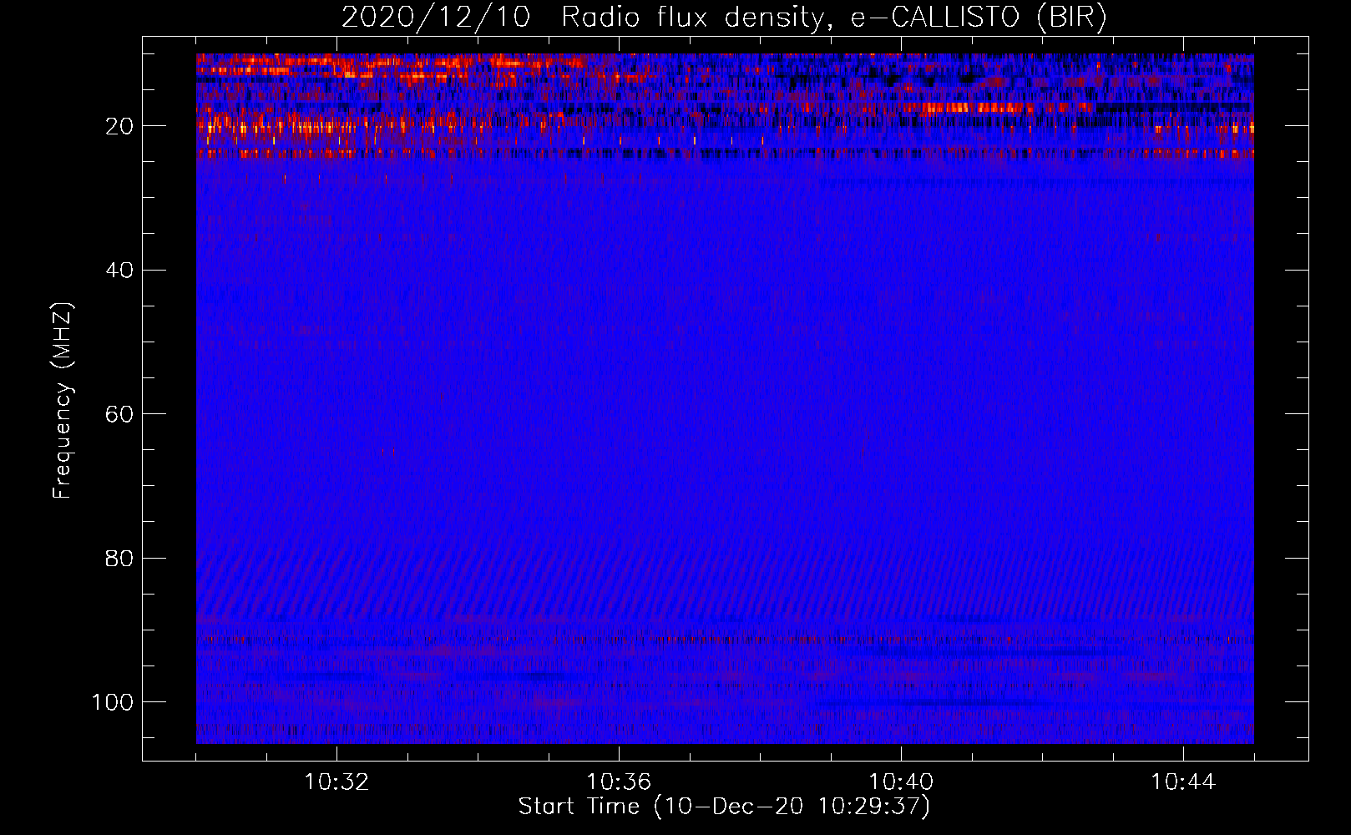1351x835 pixels.
Task: Click the "Start Time (10-Dec-20 10:29:37)" x-axis label
Action: 724,807
